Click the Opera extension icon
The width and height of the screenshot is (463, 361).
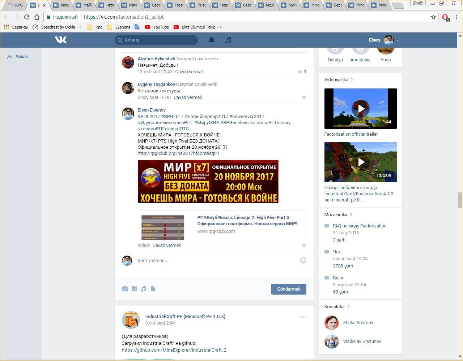pyautogui.click(x=445, y=17)
